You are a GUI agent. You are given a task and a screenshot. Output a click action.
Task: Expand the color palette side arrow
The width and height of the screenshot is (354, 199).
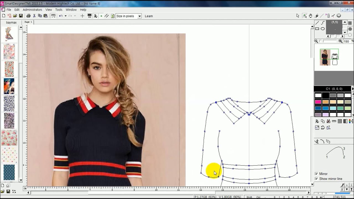click(x=352, y=89)
